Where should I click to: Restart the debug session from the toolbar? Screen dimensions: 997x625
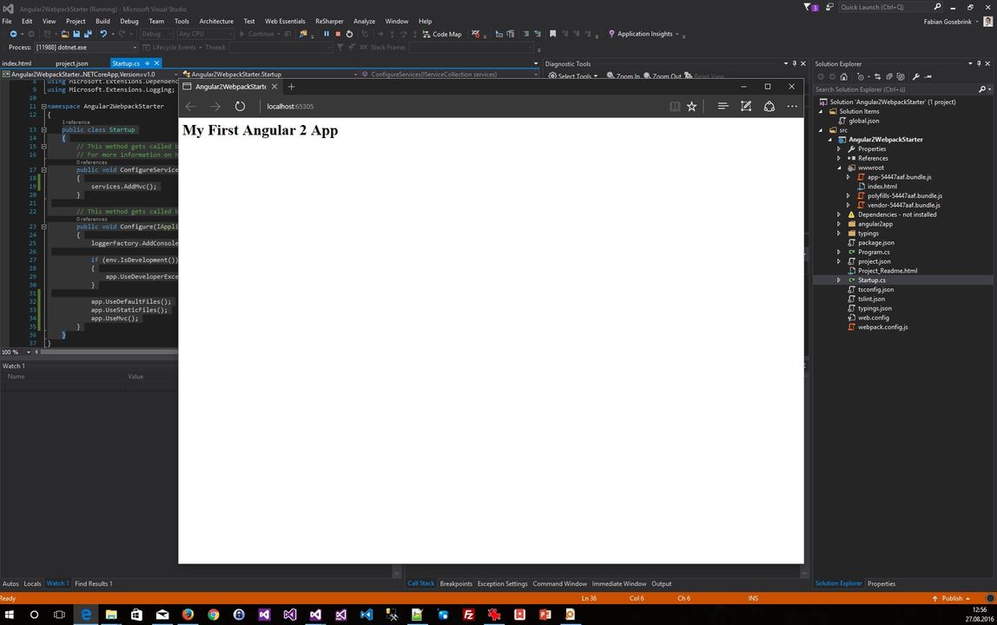pos(349,34)
